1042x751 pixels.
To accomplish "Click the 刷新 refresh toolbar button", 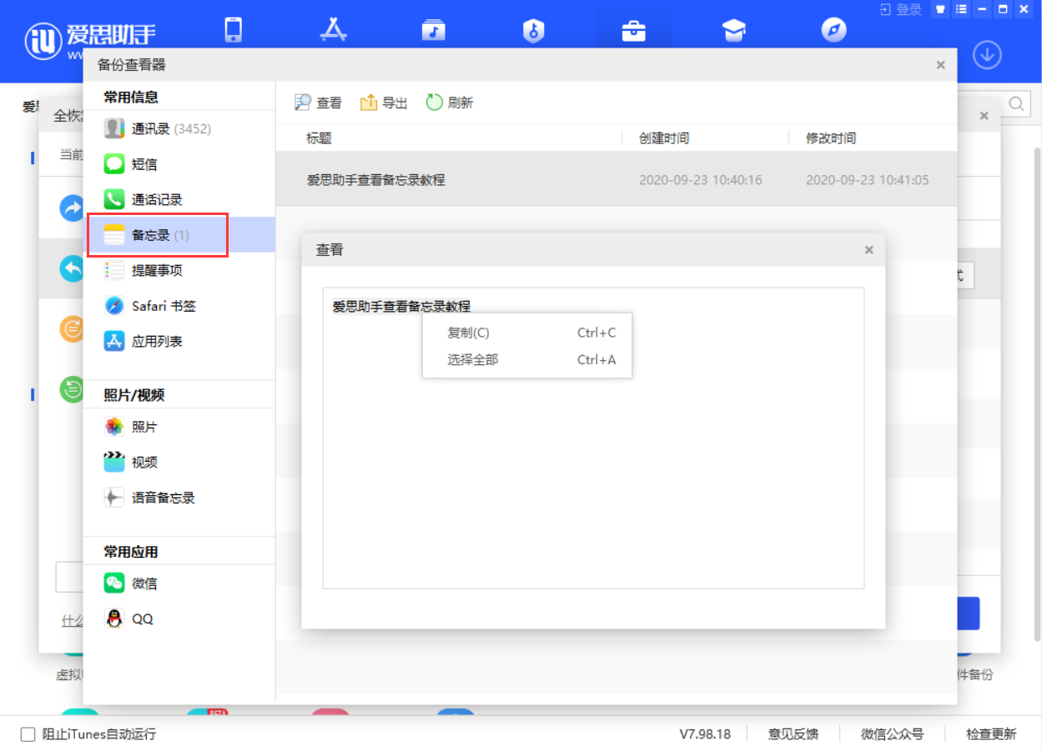I will 450,103.
